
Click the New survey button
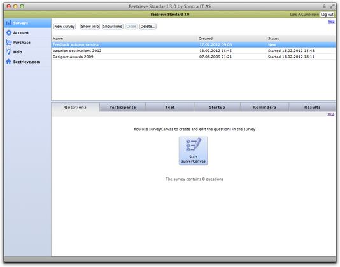(64, 27)
